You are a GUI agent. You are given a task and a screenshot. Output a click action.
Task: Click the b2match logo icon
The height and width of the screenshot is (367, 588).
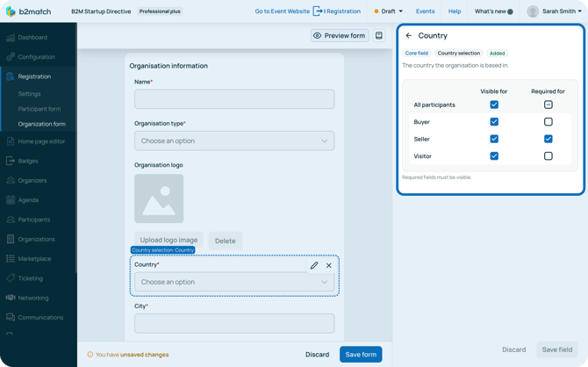tap(11, 11)
